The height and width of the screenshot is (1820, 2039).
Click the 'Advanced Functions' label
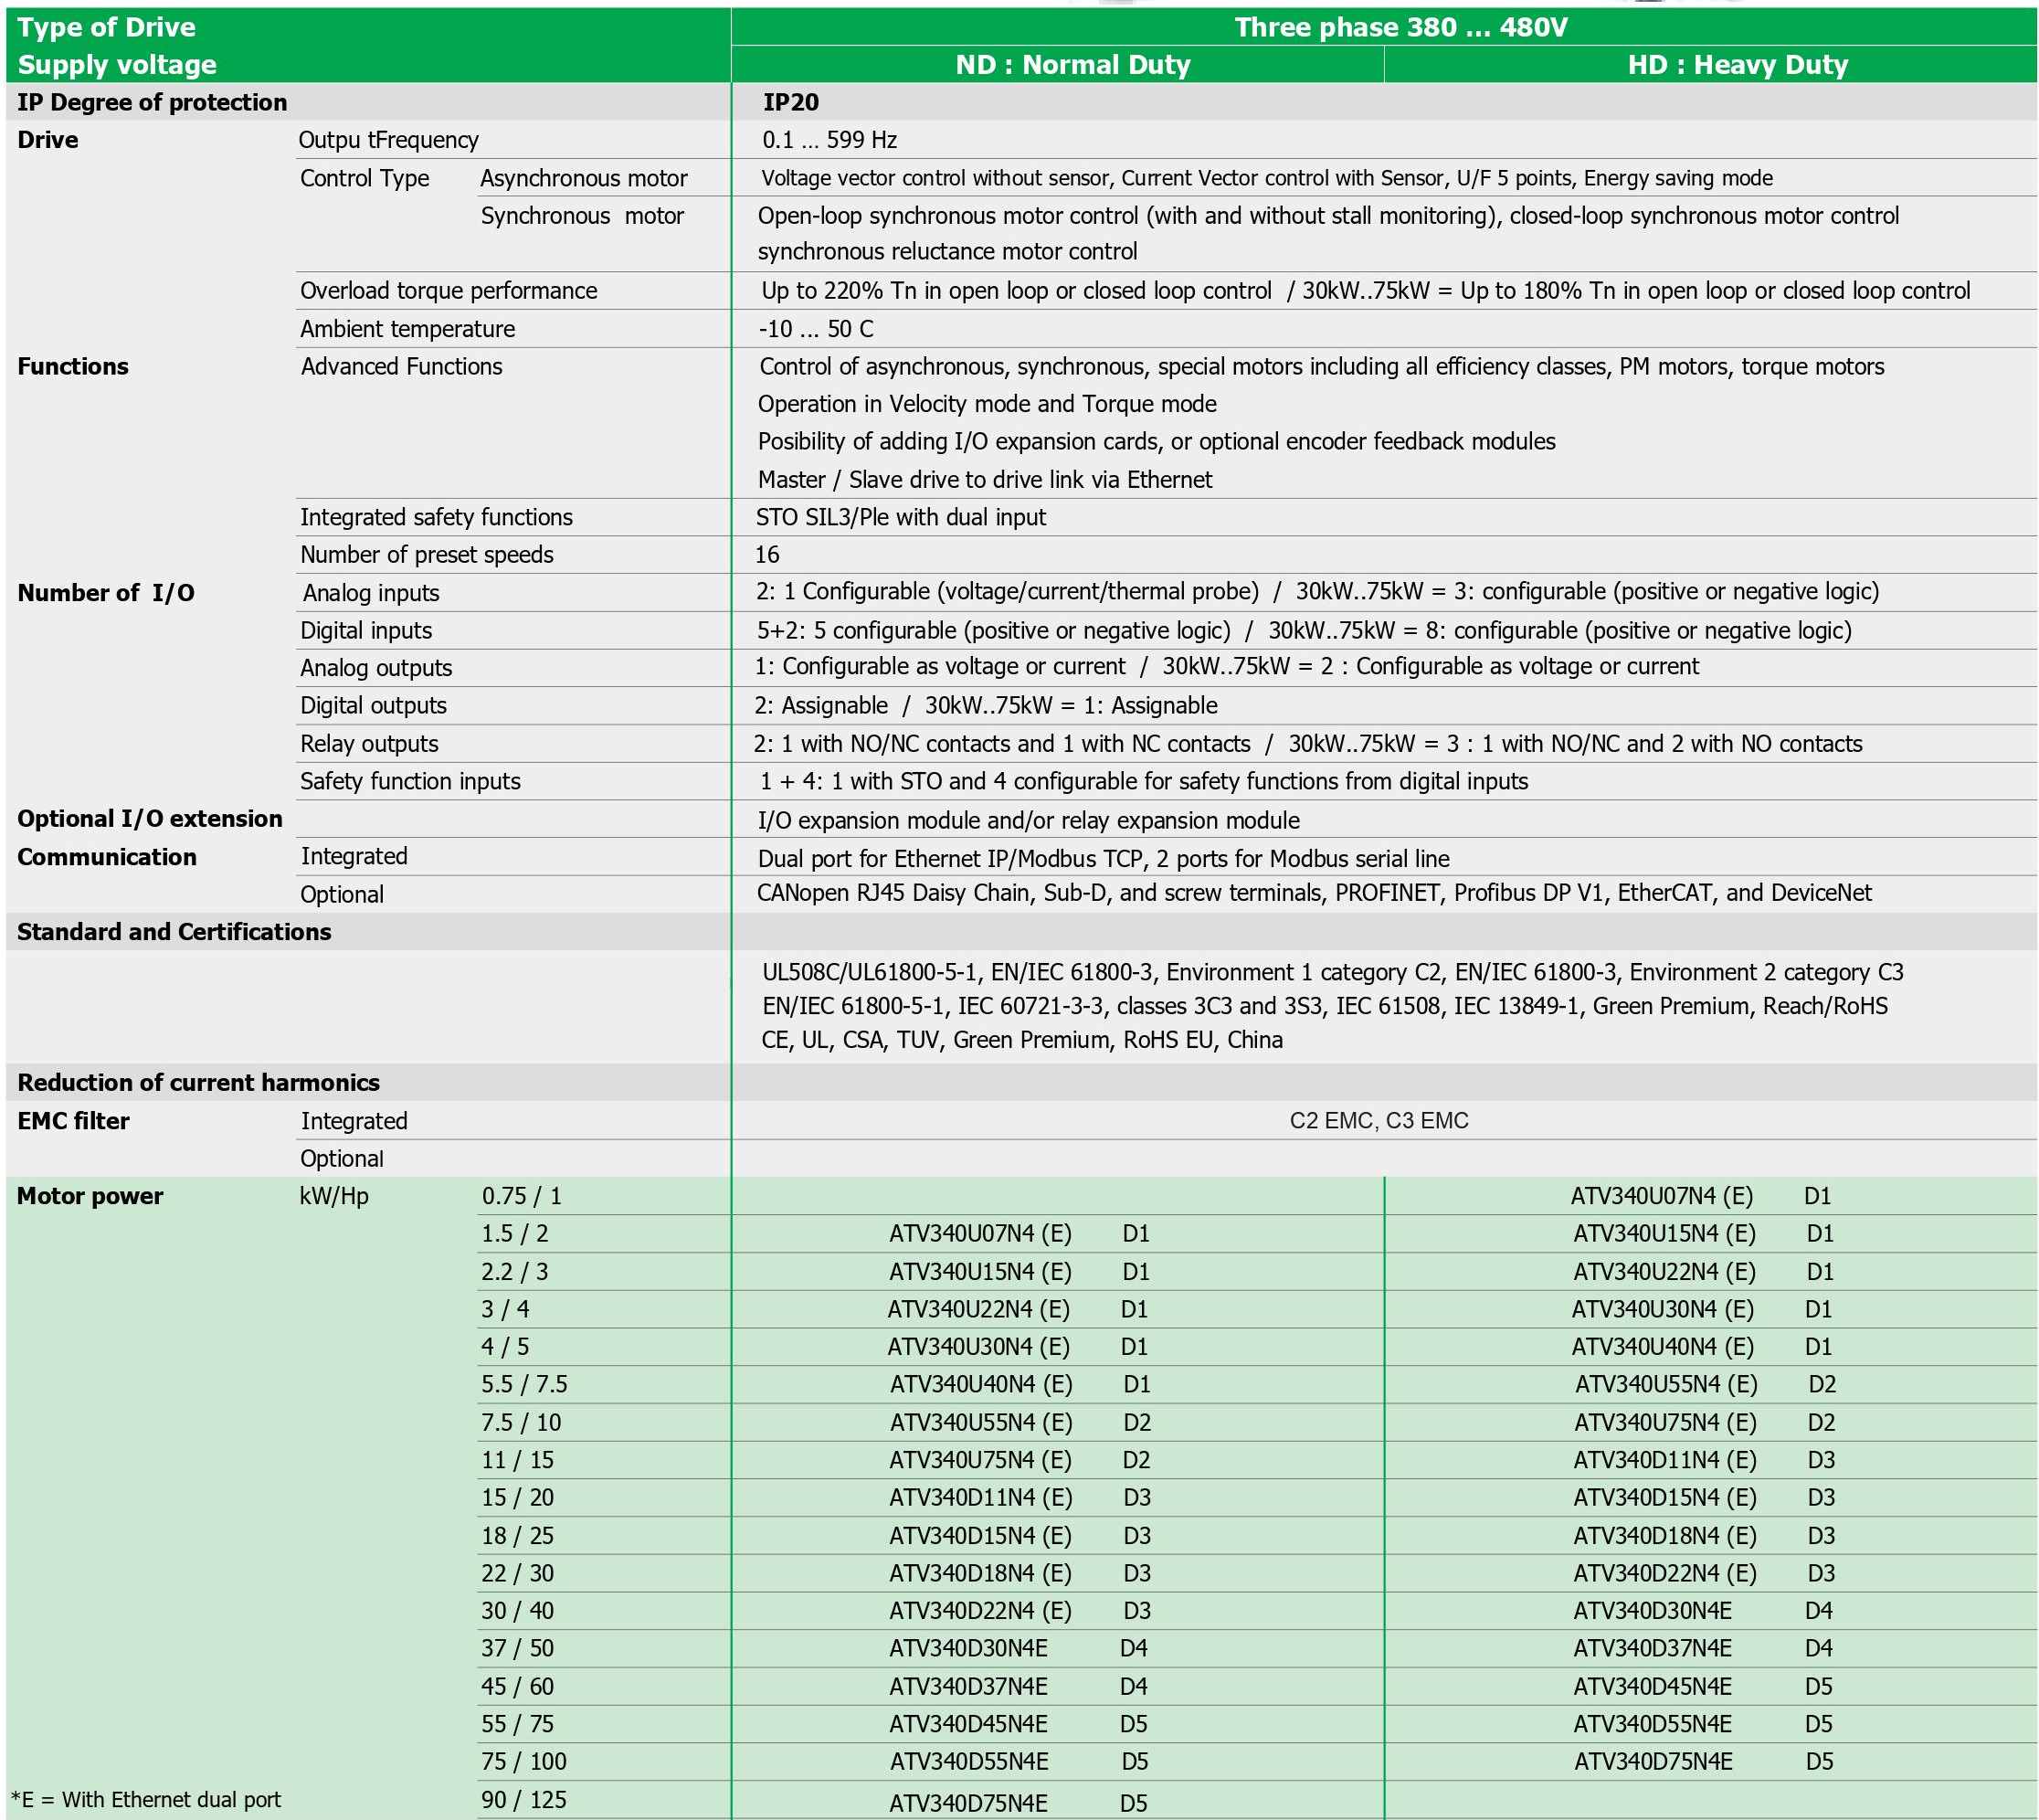[x=401, y=367]
